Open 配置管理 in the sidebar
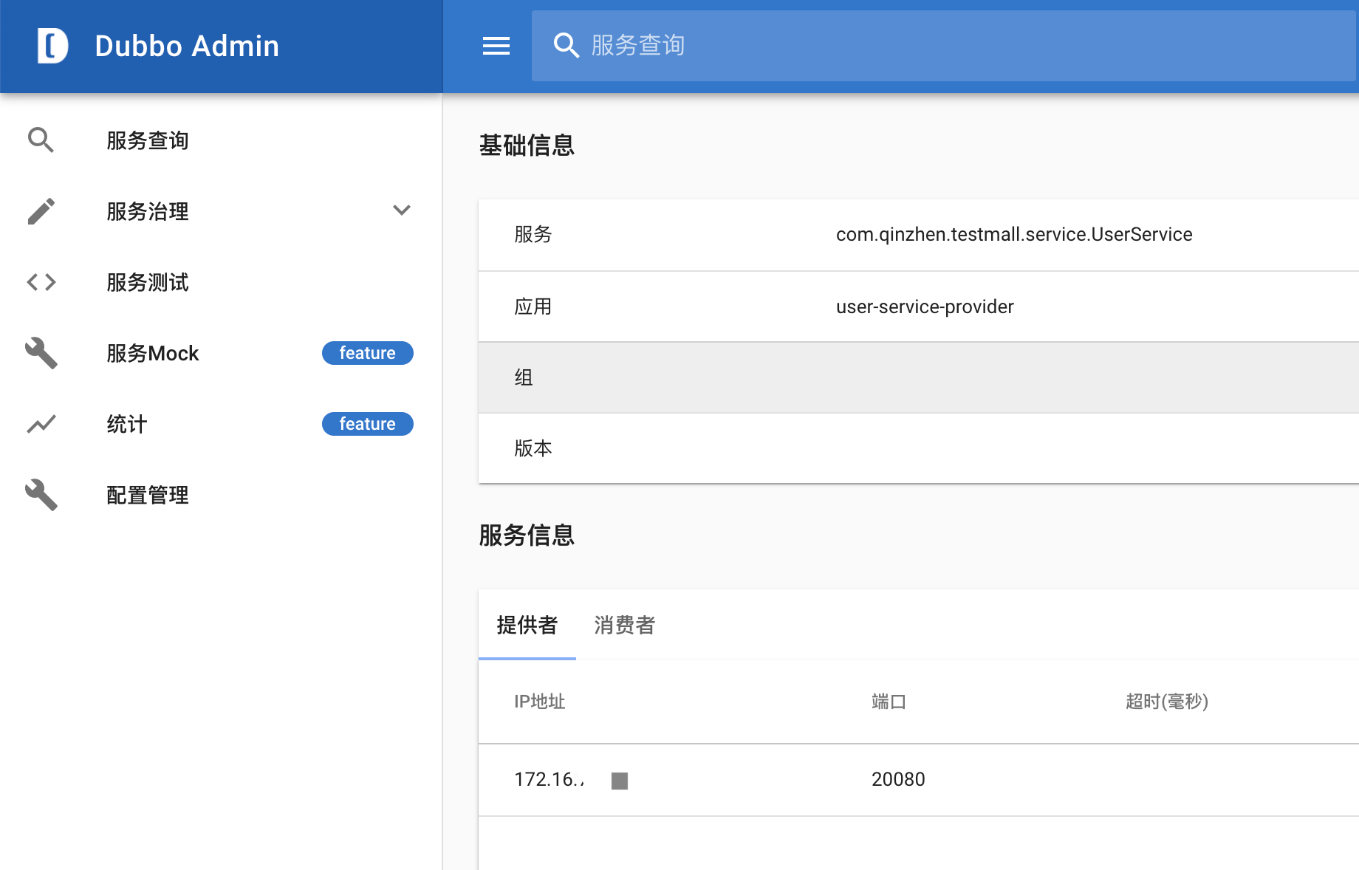The width and height of the screenshot is (1359, 870). coord(148,495)
